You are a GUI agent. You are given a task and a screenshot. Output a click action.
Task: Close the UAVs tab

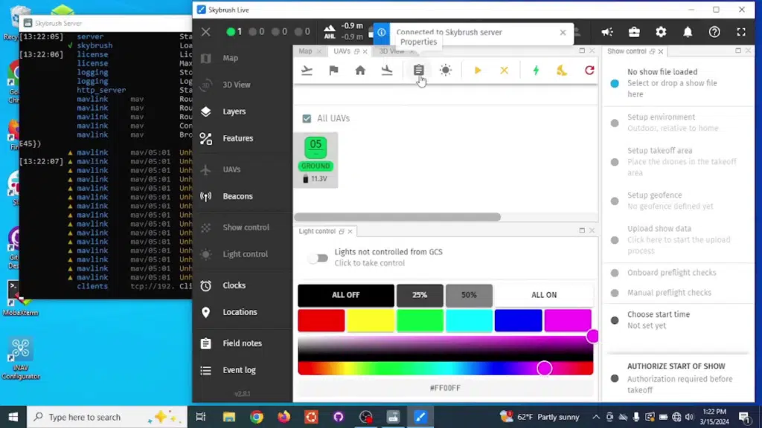(x=365, y=51)
